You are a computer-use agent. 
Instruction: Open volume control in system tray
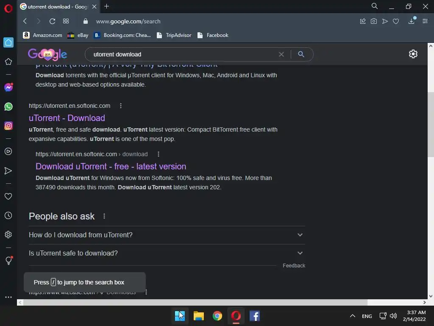(x=393, y=316)
